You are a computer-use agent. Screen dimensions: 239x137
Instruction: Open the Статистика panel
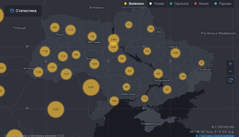click(x=23, y=11)
